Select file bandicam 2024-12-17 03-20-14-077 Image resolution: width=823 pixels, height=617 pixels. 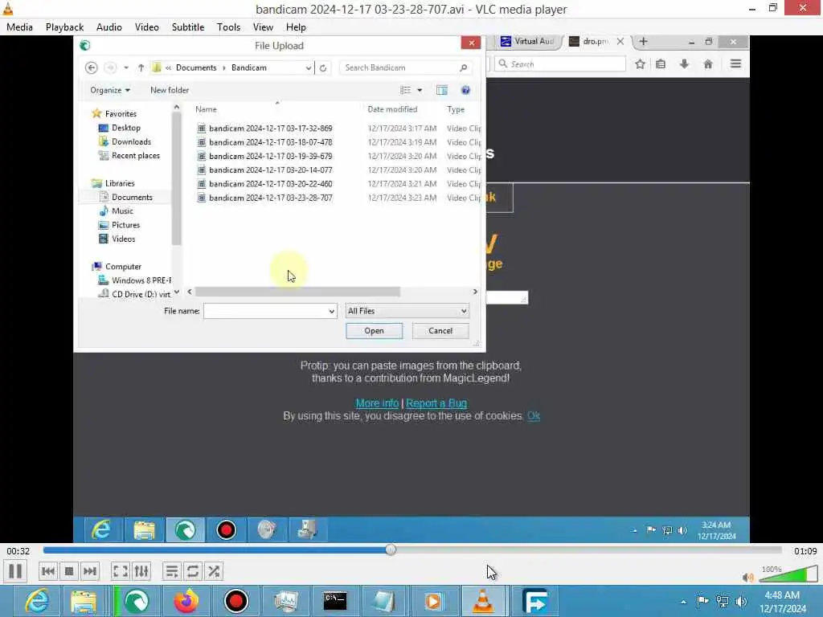pos(270,170)
